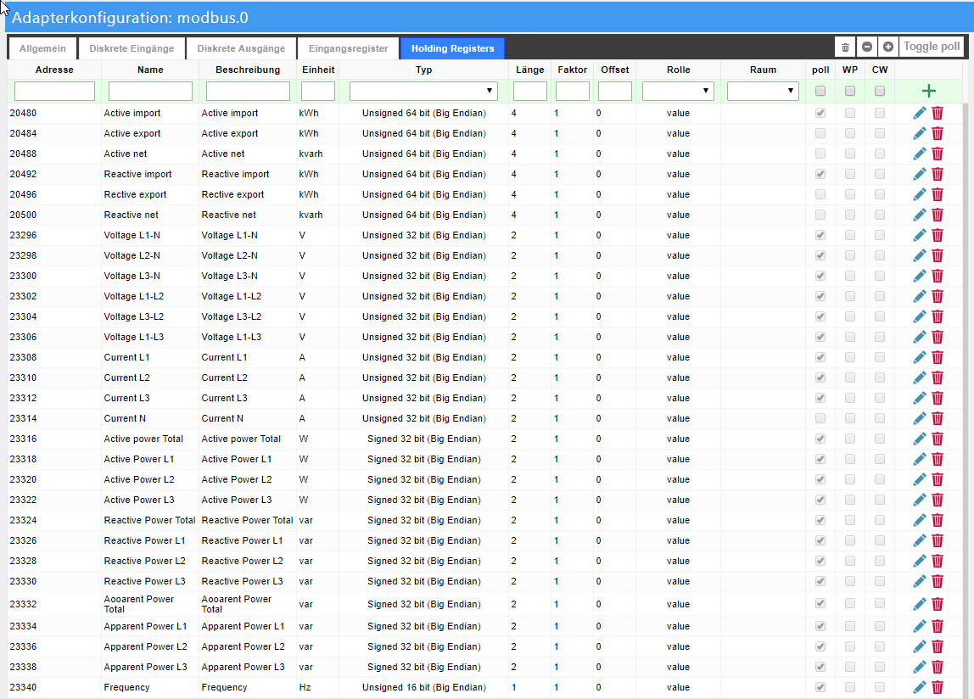This screenshot has height=699, width=974.
Task: Select the Holding Registers tab
Action: click(453, 48)
